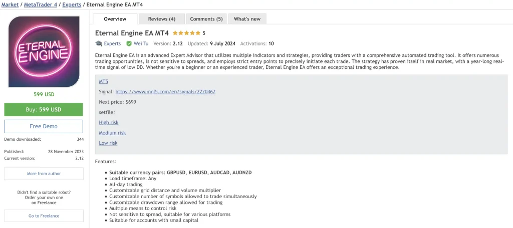Open the Comments (5) tab
Screen dimensions: 513x228
point(206,19)
